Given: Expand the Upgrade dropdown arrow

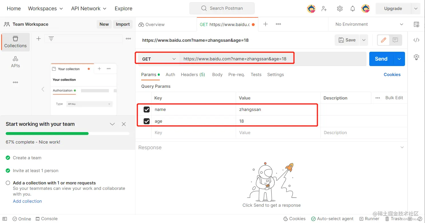Looking at the screenshot, I should [416, 9].
